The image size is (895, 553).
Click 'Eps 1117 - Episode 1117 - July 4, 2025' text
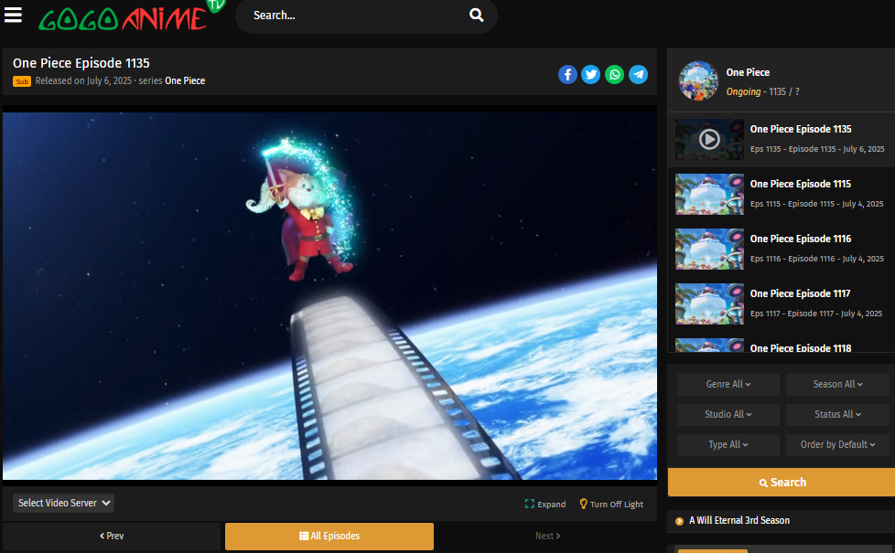(816, 314)
